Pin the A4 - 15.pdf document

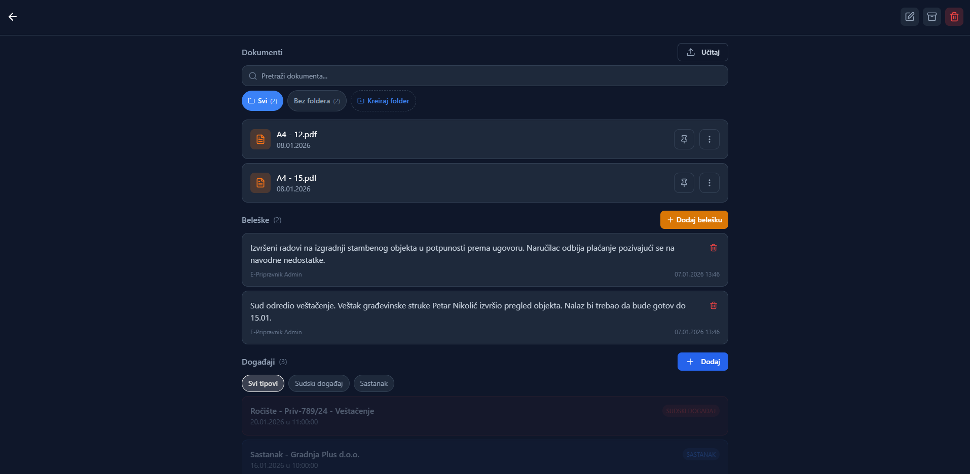(x=684, y=183)
